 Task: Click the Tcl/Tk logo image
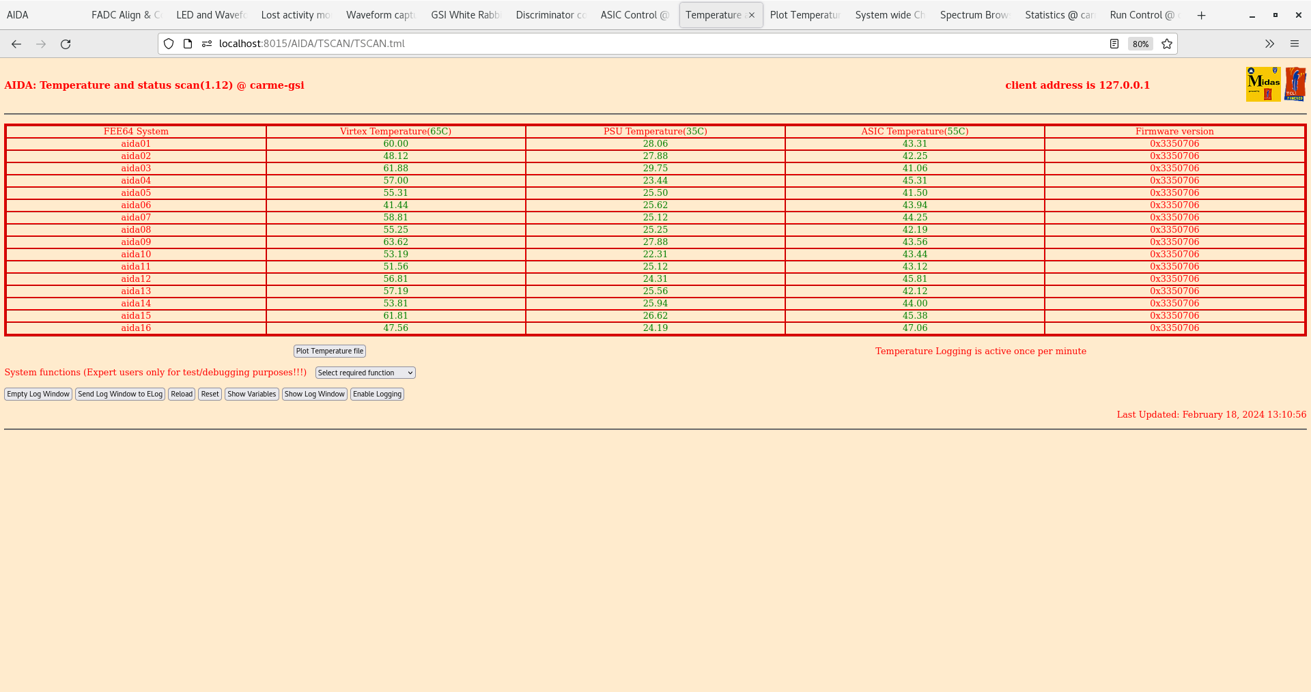click(1295, 83)
